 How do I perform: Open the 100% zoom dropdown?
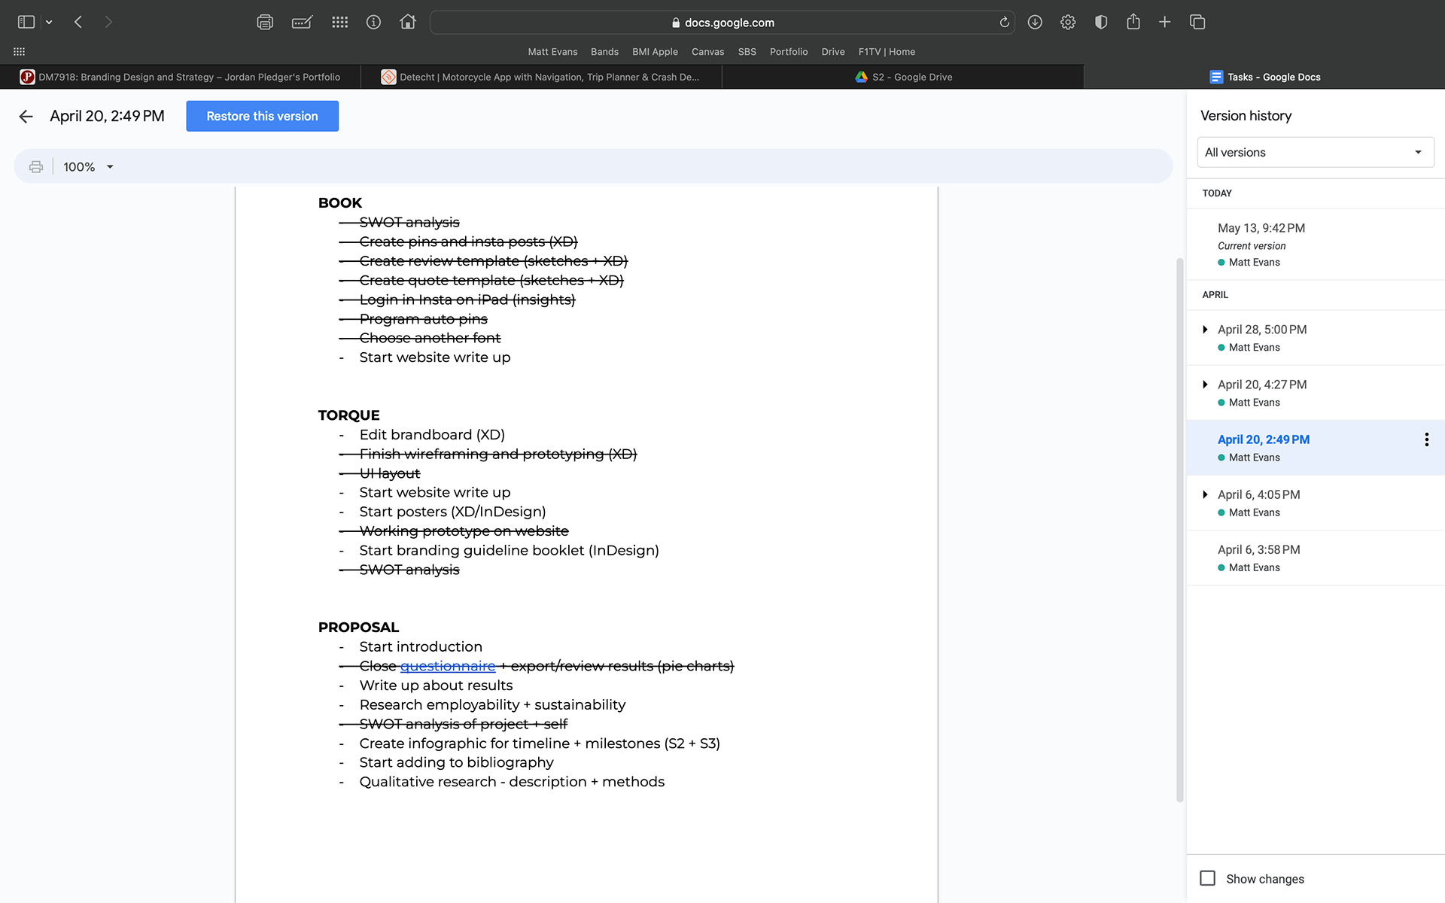pos(88,166)
